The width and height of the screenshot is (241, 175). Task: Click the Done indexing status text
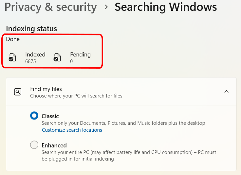click(x=13, y=39)
